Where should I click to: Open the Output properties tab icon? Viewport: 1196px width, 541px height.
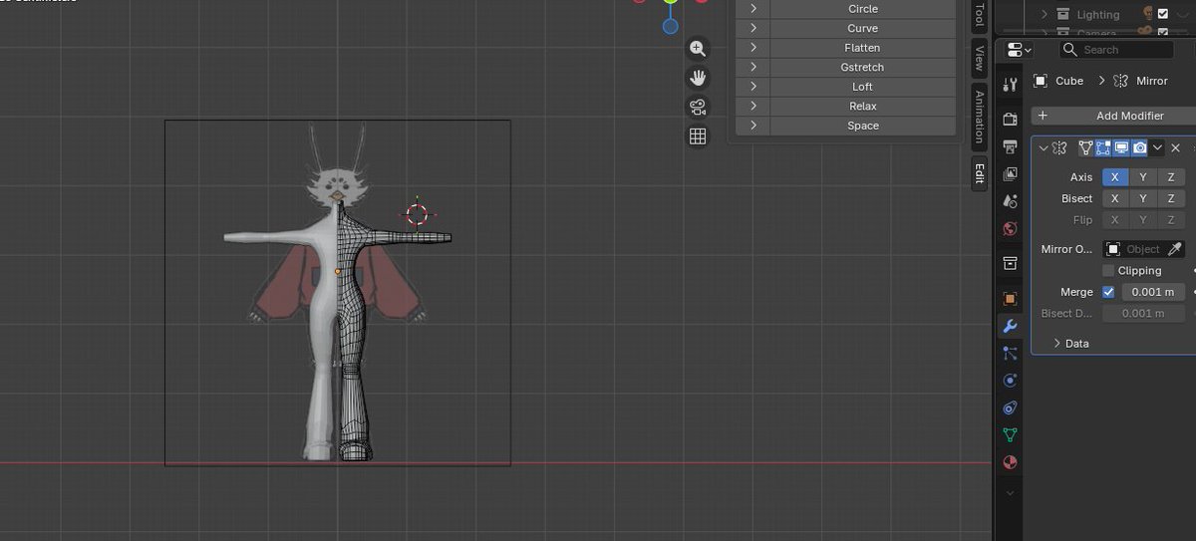click(1010, 146)
